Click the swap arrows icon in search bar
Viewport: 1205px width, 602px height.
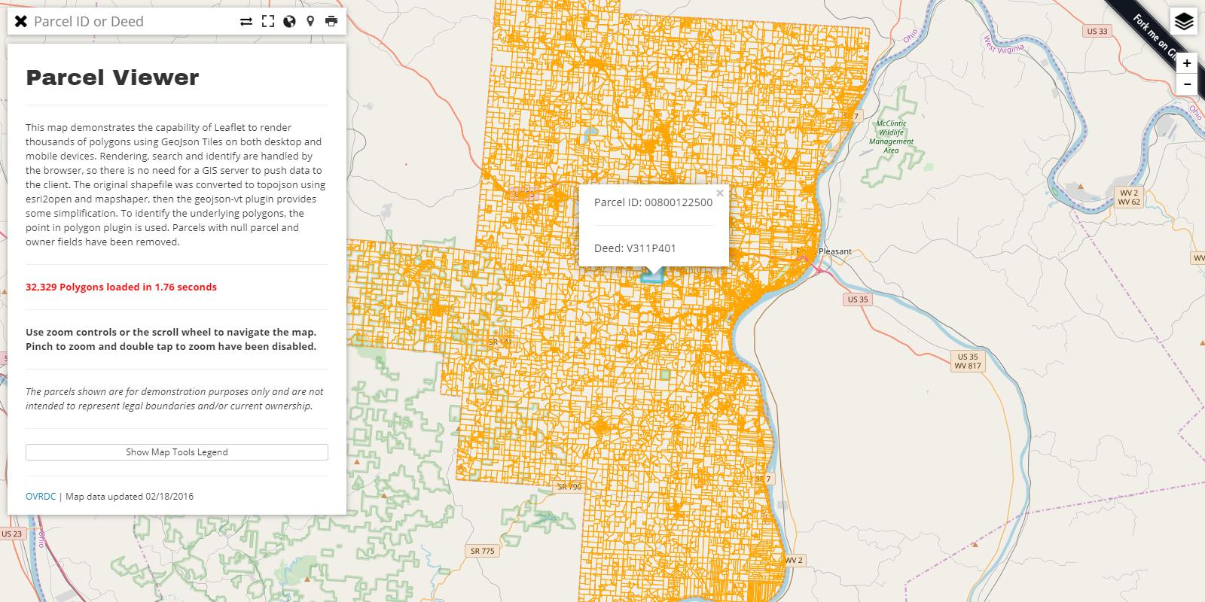tap(246, 22)
